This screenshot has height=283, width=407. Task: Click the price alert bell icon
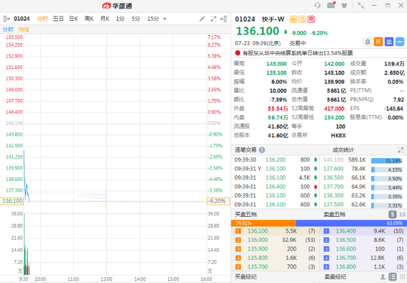click(368, 41)
